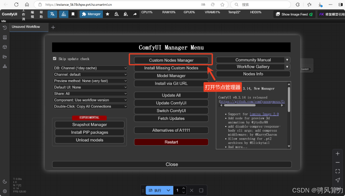Open Alternatives of A1111
This screenshot has width=345, height=196.
point(171,130)
